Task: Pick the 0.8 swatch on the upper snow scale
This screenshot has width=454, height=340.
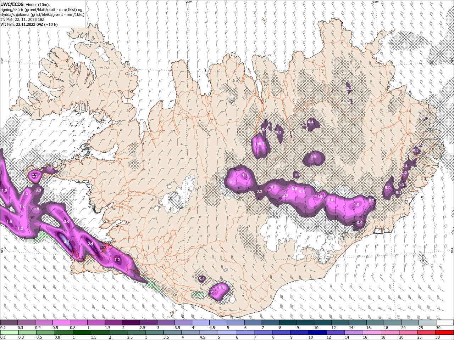Action: (x=79, y=322)
